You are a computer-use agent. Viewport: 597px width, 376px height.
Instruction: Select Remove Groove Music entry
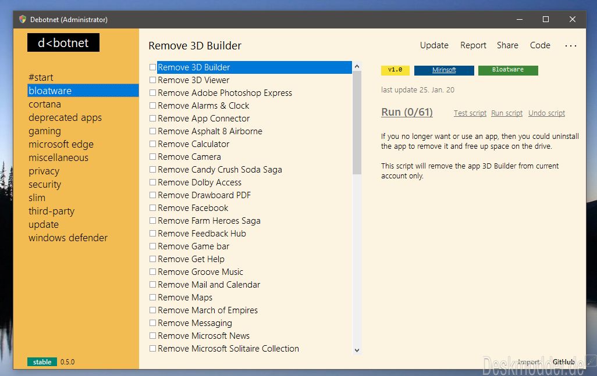click(200, 272)
